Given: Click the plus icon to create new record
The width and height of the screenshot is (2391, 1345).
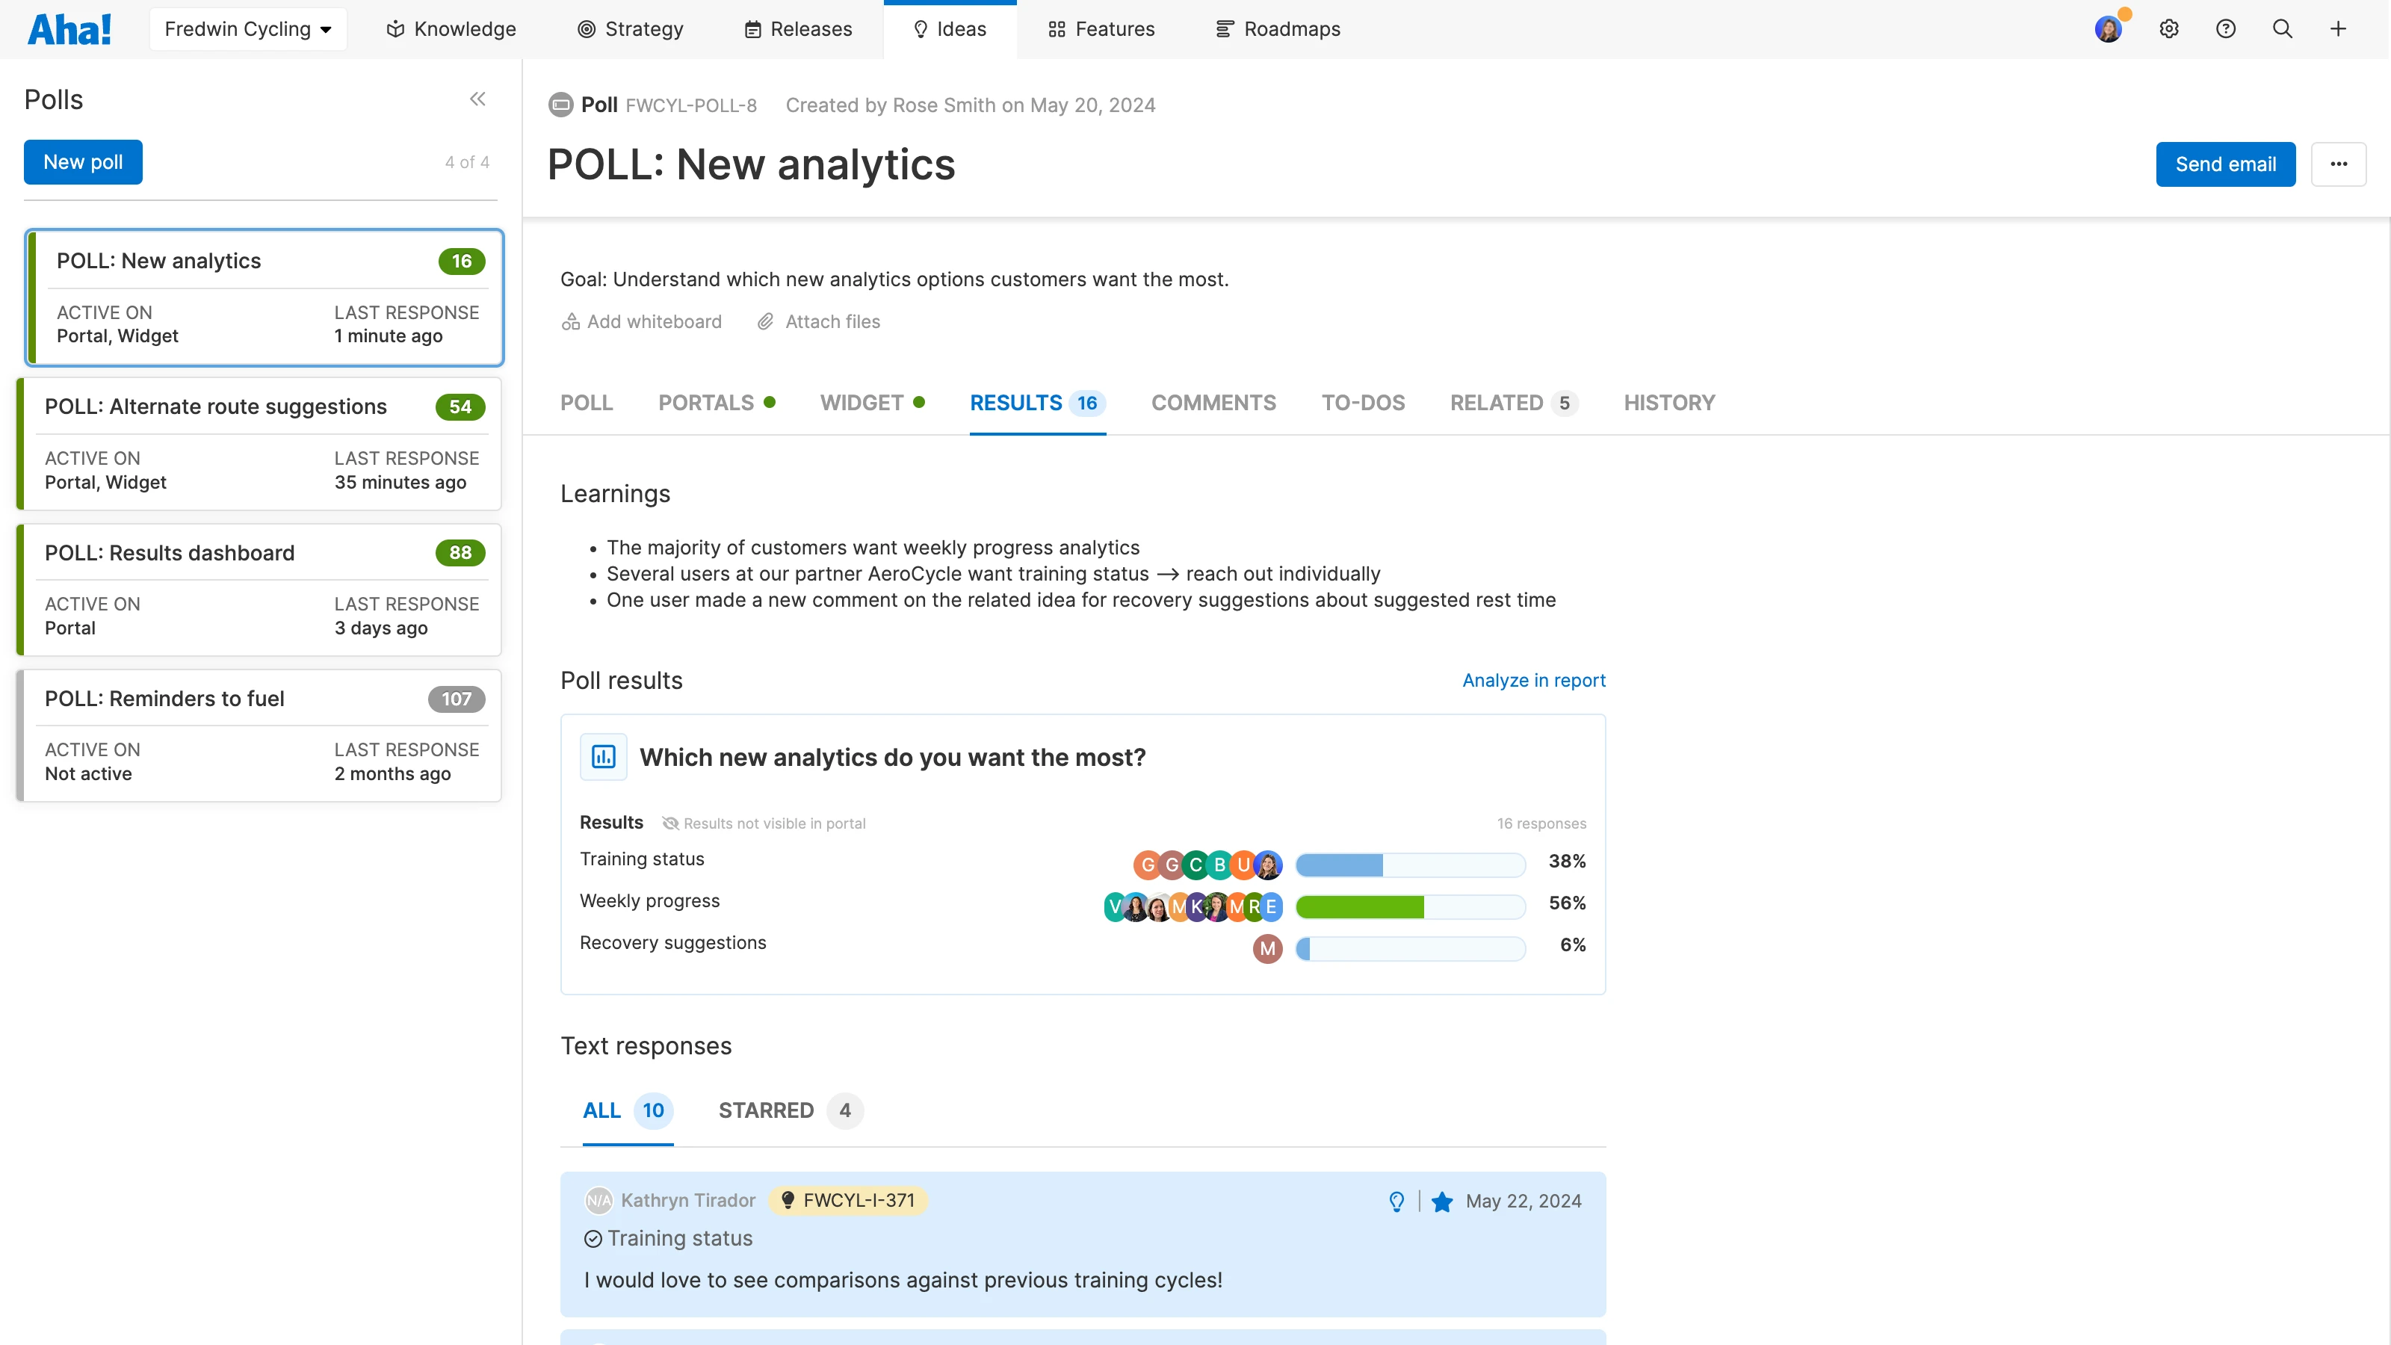Looking at the screenshot, I should (x=2338, y=29).
